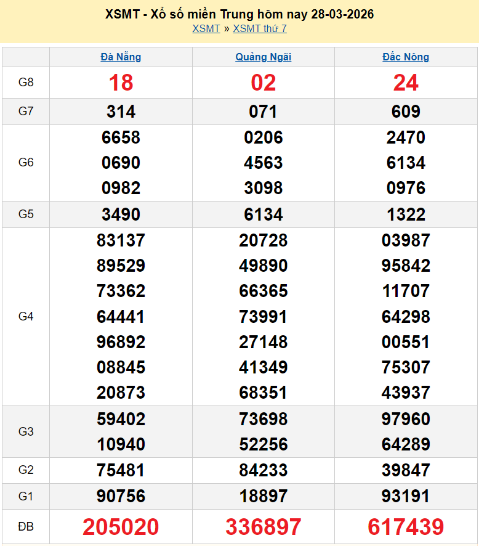Click the ĐB row label
Viewport: 479px width, 546px height.
click(x=26, y=527)
